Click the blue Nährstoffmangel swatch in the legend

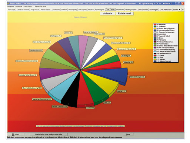point(155,61)
